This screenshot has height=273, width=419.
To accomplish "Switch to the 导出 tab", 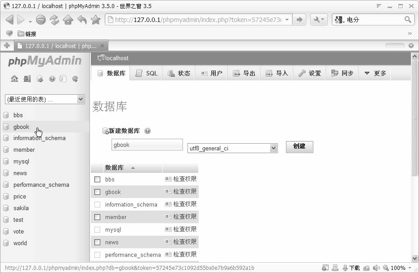I will tap(244, 73).
